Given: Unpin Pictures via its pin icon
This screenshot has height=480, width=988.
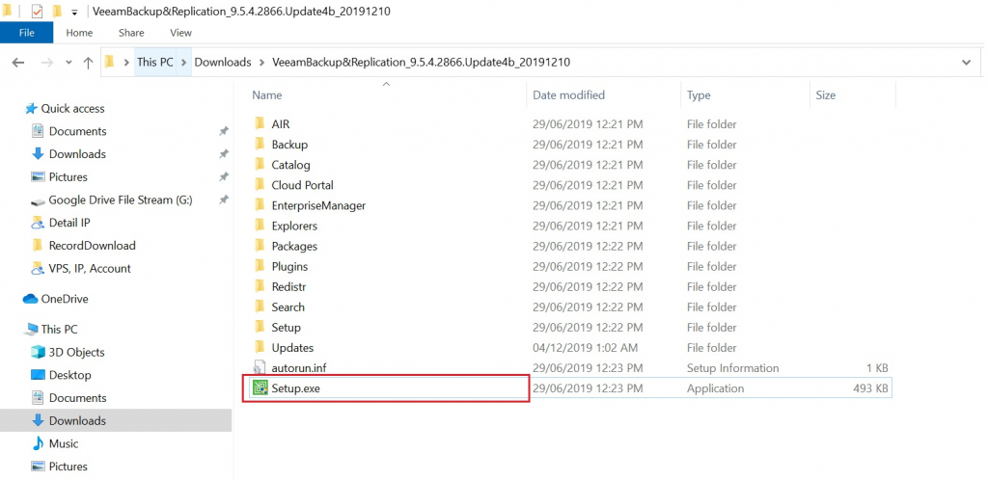Looking at the screenshot, I should coord(223,177).
